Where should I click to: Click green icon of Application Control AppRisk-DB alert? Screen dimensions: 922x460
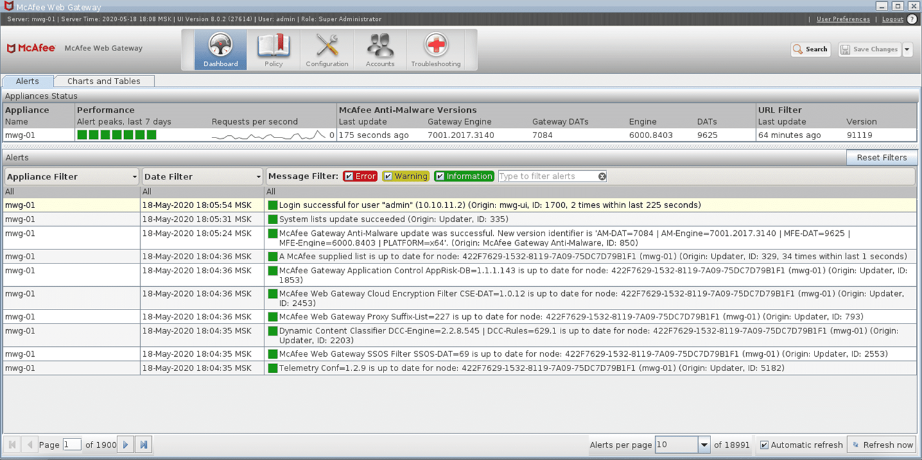point(273,271)
